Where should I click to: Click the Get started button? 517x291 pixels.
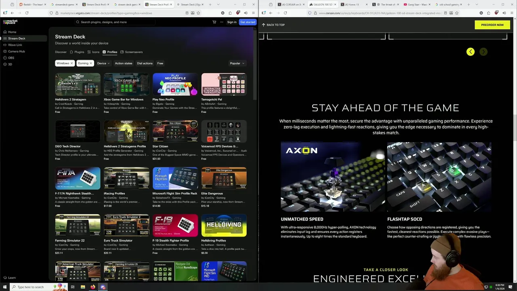point(247,22)
